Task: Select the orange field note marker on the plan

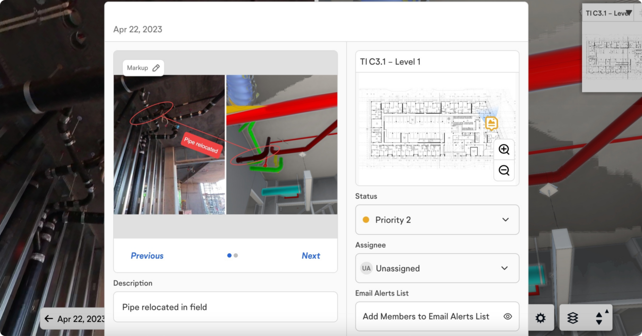Action: [x=492, y=123]
